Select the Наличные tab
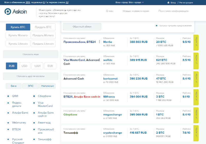The height and width of the screenshot is (144, 206). tap(48, 86)
